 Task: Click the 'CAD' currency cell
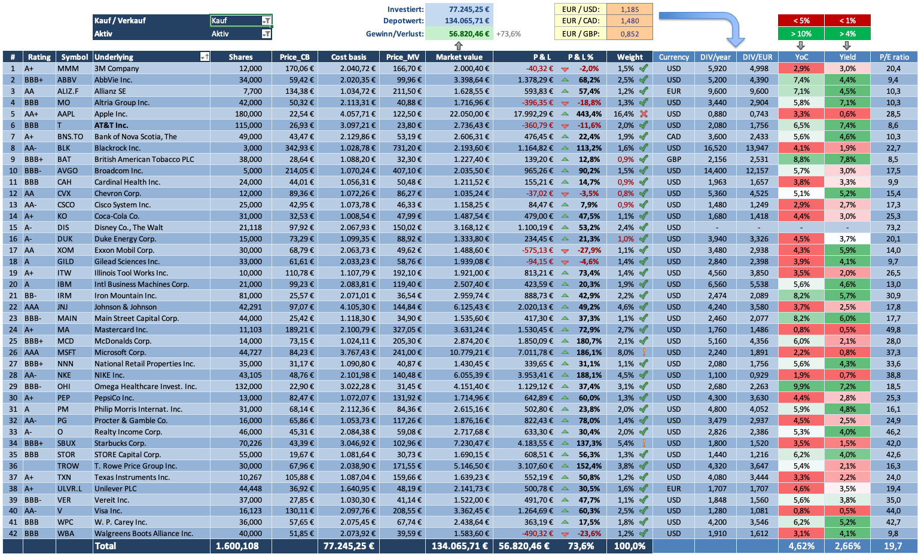pos(674,137)
